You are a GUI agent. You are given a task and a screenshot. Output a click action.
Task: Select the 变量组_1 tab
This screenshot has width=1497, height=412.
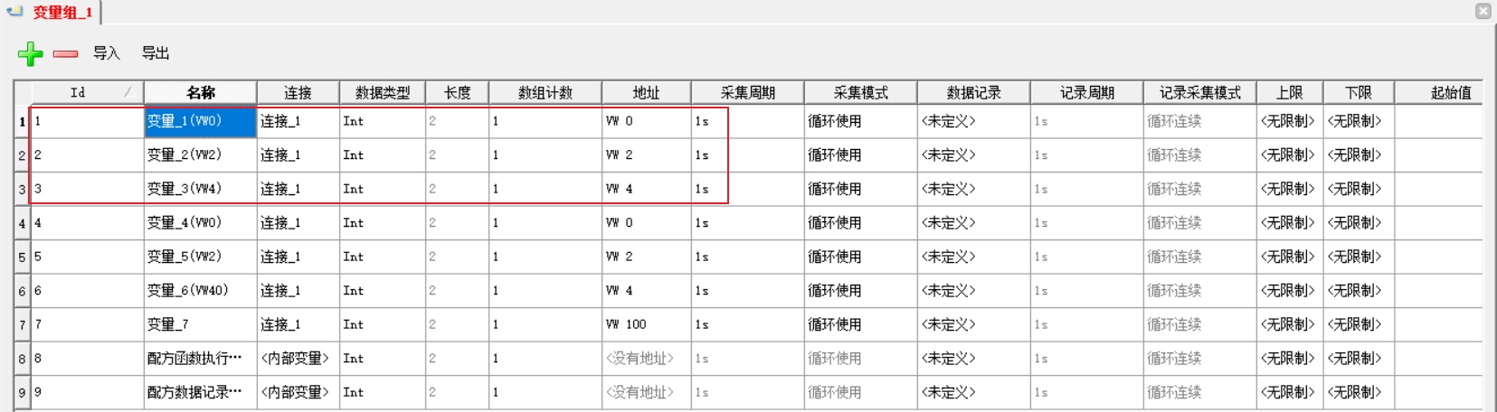click(x=62, y=13)
